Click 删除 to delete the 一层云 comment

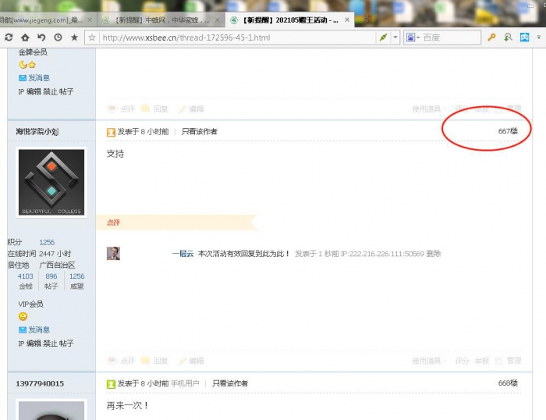[434, 254]
